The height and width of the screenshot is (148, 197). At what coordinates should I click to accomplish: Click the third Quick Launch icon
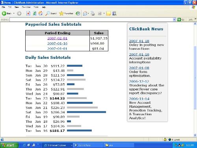pyautogui.click(x=33, y=145)
